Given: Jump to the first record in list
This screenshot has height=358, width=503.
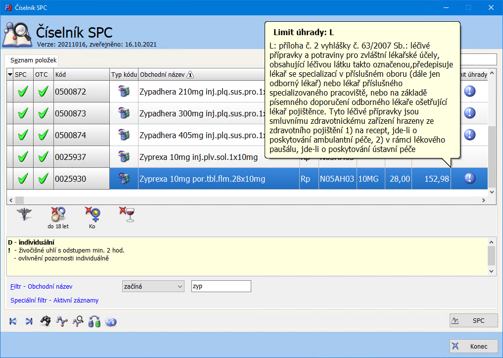Looking at the screenshot, I should coord(13,321).
